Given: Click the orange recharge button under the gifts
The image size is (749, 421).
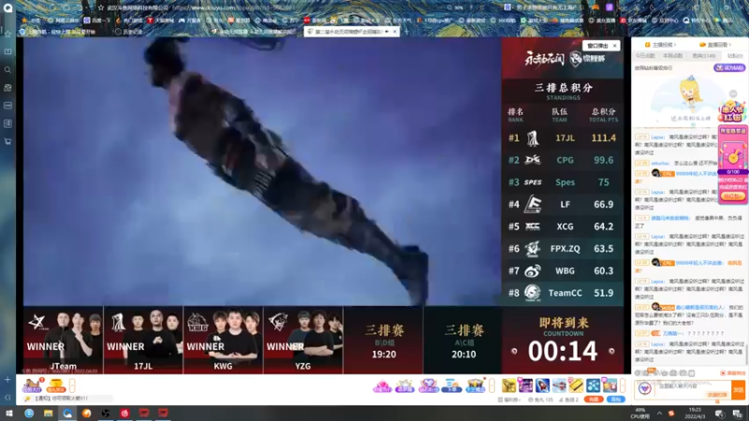Looking at the screenshot, I should point(594,399).
